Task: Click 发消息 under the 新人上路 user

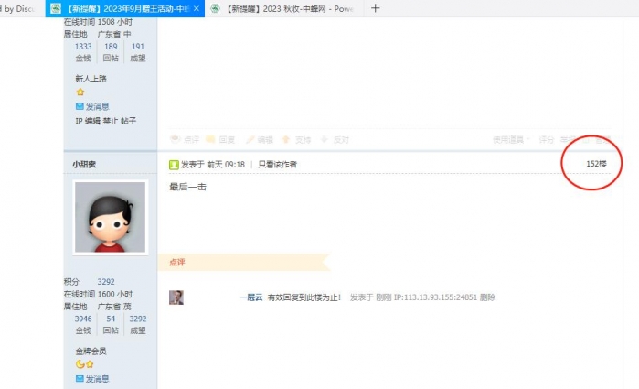Action: point(92,106)
